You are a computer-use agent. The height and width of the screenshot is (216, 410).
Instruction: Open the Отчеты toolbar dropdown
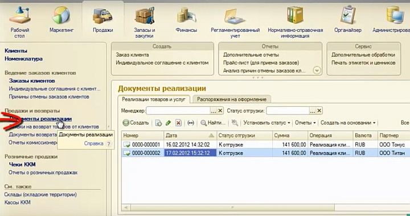coord(305,123)
